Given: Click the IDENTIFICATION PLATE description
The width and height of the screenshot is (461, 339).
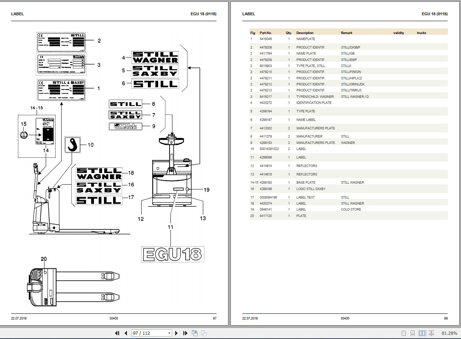Looking at the screenshot, I should point(314,103).
